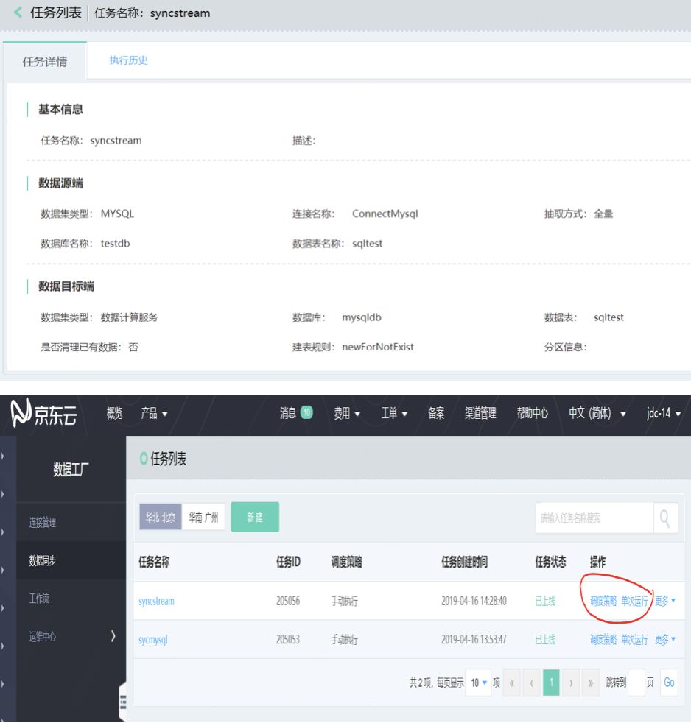Image resolution: width=691 pixels, height=723 pixels.
Task: Open 概览 in the top navigation
Action: pos(114,413)
